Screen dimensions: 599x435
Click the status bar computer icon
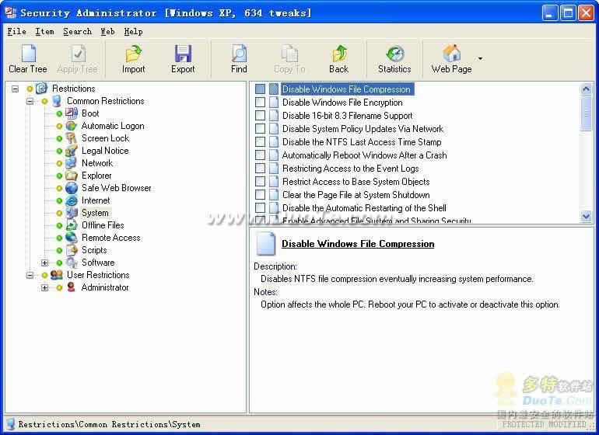pyautogui.click(x=10, y=424)
